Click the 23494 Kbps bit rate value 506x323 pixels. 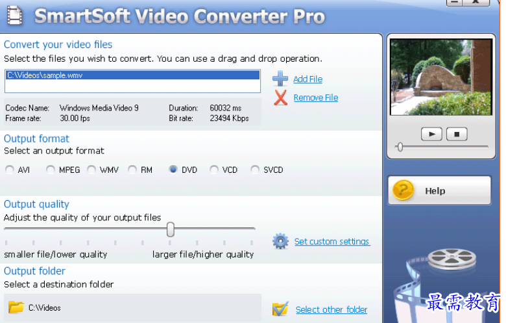(230, 118)
